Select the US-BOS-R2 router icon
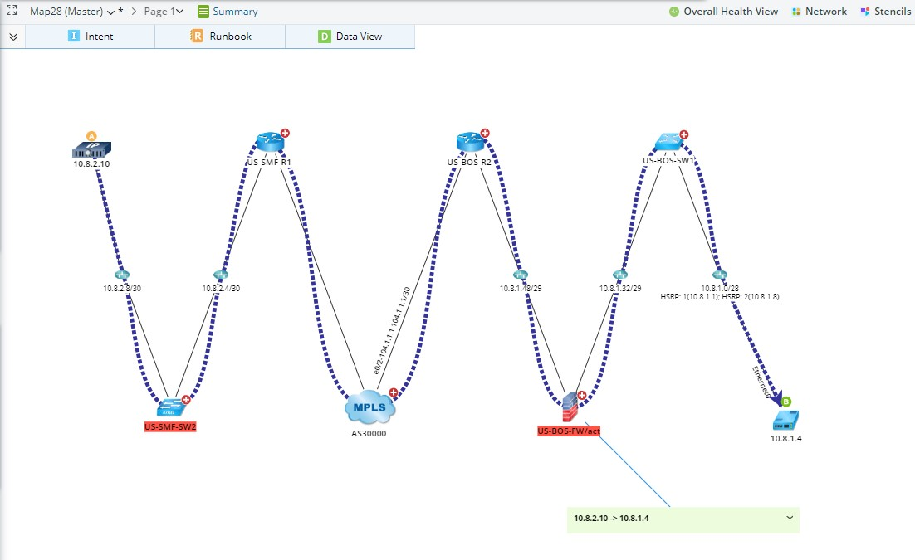915x560 pixels. pyautogui.click(x=470, y=142)
